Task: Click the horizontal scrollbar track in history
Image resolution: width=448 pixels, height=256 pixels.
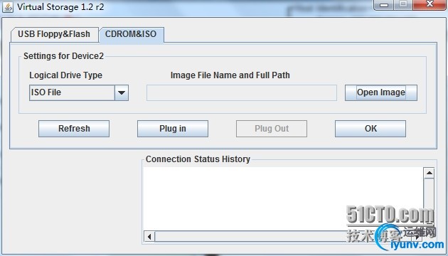Action: coord(283,236)
